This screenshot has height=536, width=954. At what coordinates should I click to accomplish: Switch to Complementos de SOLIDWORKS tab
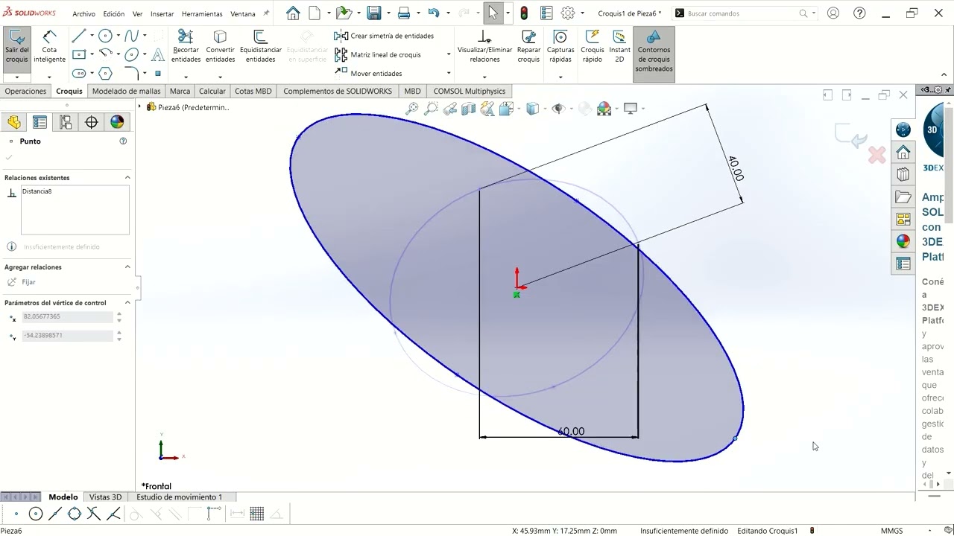[338, 91]
